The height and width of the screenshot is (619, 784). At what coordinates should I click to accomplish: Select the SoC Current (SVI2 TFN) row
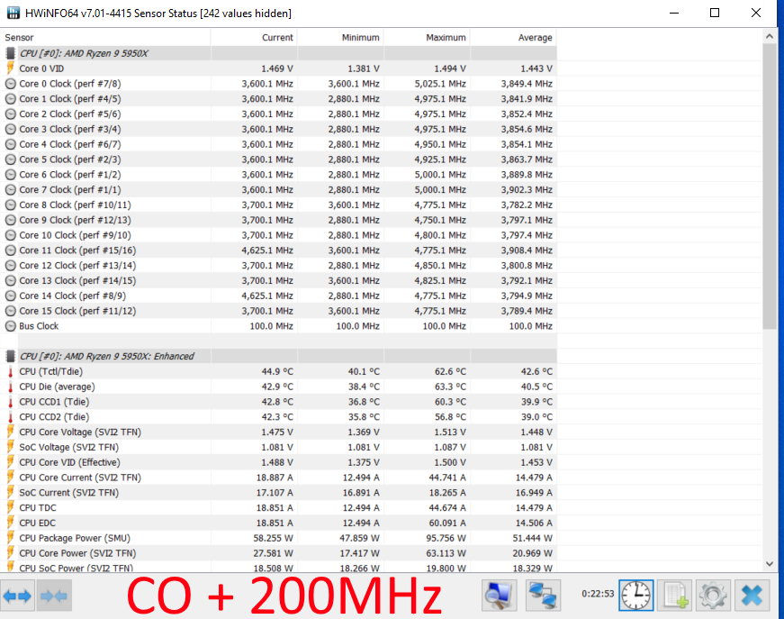pyautogui.click(x=278, y=492)
